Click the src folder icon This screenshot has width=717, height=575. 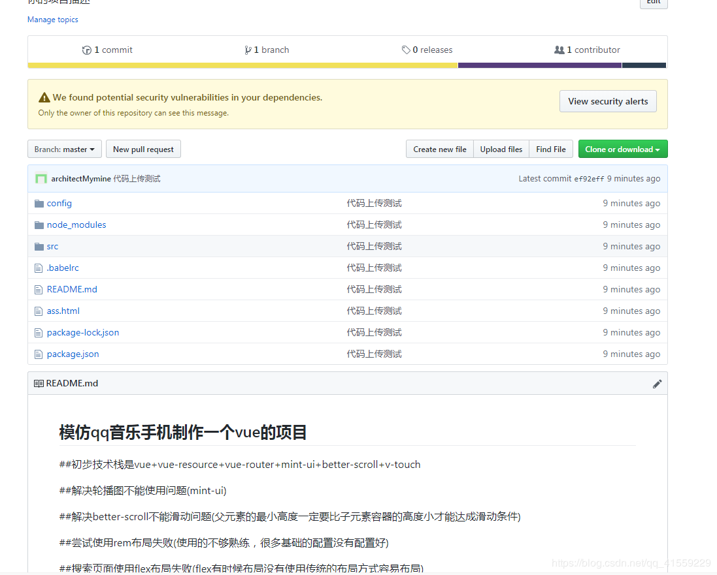pos(39,247)
